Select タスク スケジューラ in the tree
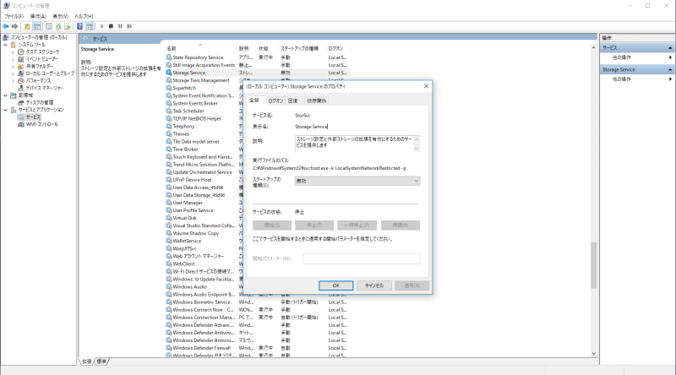The image size is (676, 375). [43, 52]
